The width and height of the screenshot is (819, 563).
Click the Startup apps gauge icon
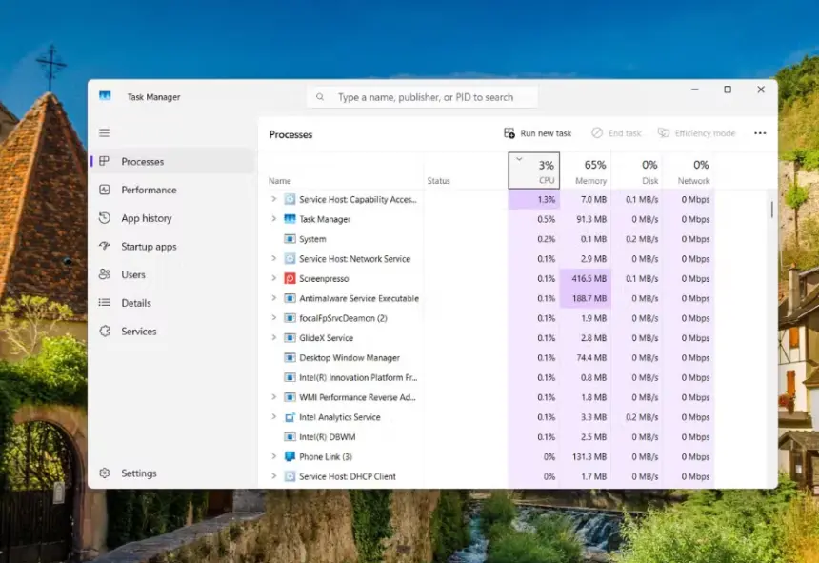tap(105, 246)
